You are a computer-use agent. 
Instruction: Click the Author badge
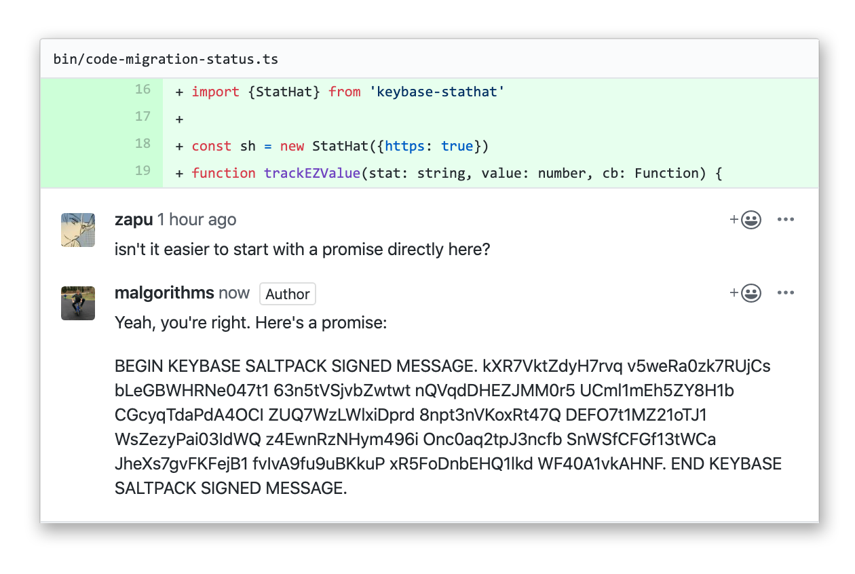point(288,294)
